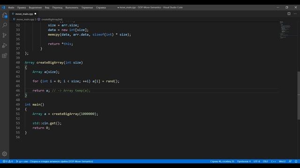
Task: Click 'return 0;' on line 54
Action: pos(41,128)
